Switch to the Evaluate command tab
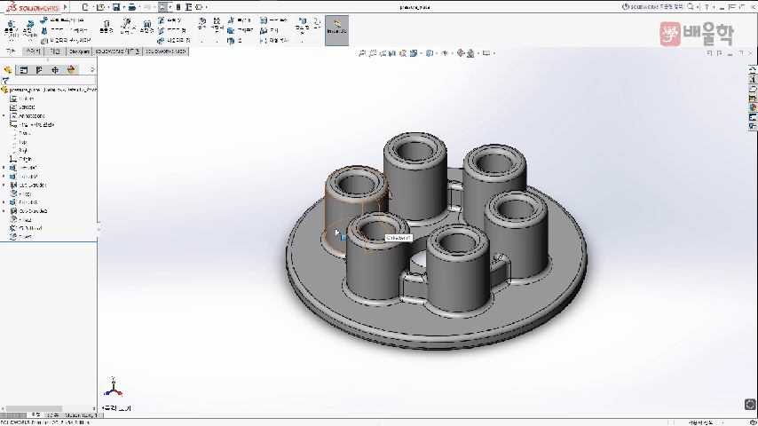This screenshot has height=426, width=758. pyautogui.click(x=56, y=51)
